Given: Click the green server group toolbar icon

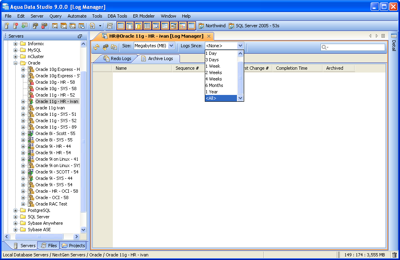Looking at the screenshot, I should click(24, 26).
